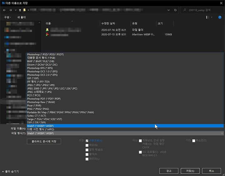Image resolution: width=225 pixels, height=176 pixels.
Task: Toggle the 레이어 checkbox
Action: (87, 159)
